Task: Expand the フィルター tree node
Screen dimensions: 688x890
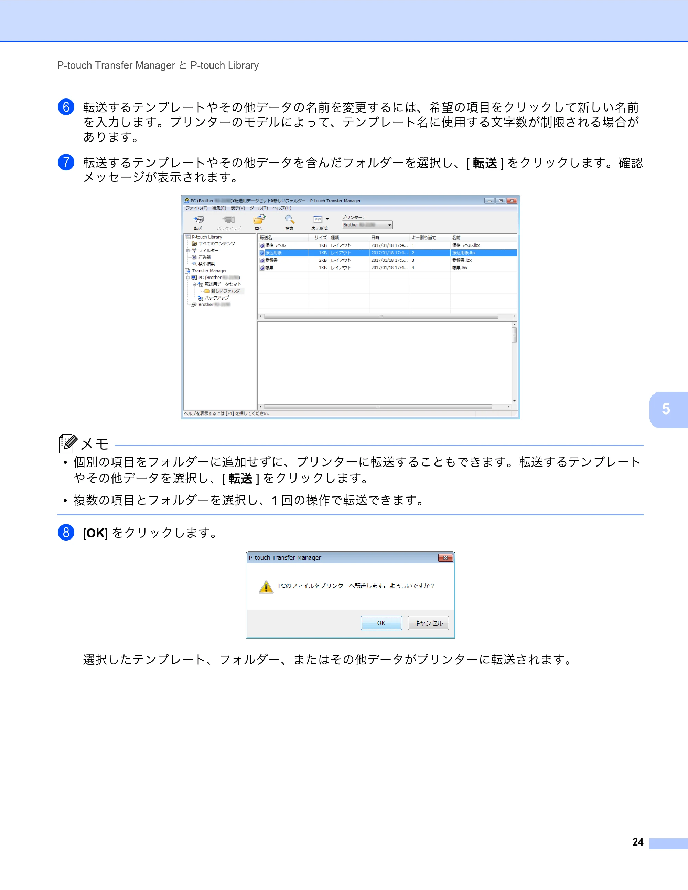Action: [188, 251]
